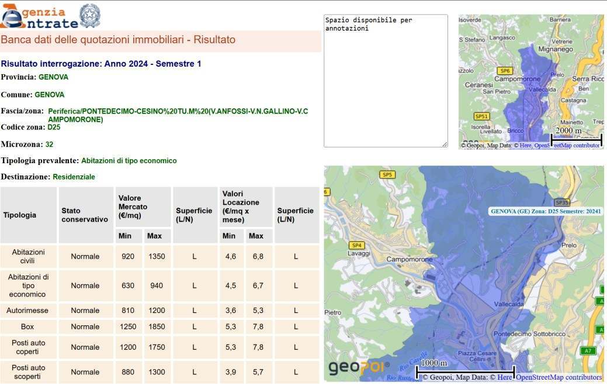Click the Tipologia column header
The height and width of the screenshot is (389, 607).
click(x=20, y=215)
